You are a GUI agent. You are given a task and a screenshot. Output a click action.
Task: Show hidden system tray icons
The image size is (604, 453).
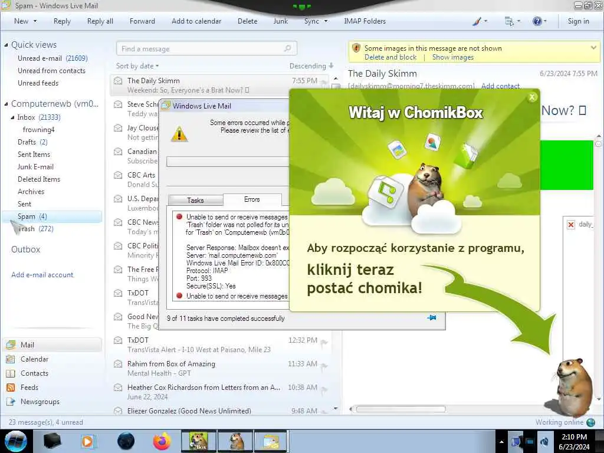click(501, 442)
